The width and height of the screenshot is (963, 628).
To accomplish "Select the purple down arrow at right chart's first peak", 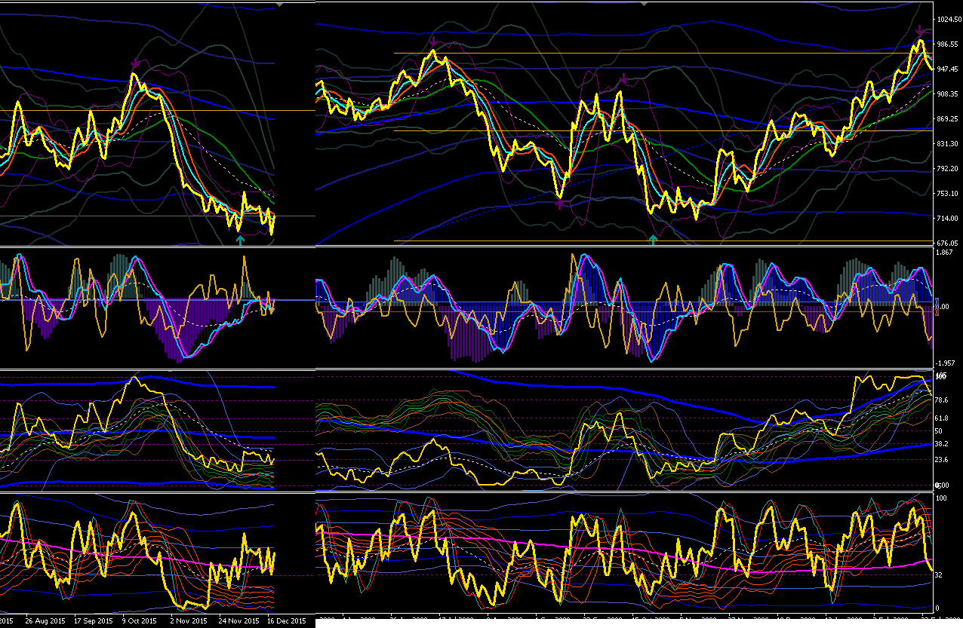I will tap(434, 41).
